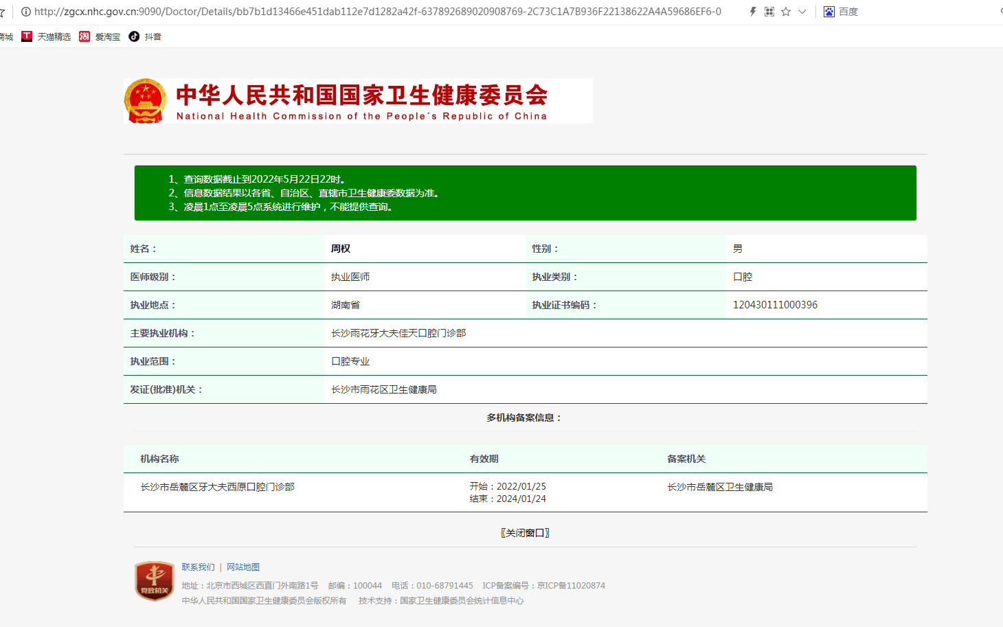Viewport: 1003px width, 627px height.
Task: Bookmark this page with the star icon
Action: pyautogui.click(x=786, y=12)
